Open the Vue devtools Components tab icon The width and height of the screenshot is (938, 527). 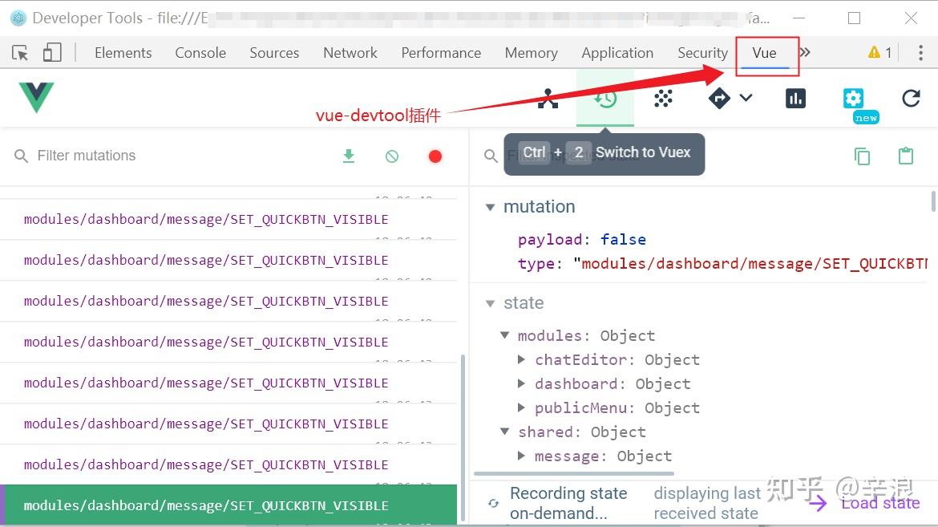click(x=548, y=98)
